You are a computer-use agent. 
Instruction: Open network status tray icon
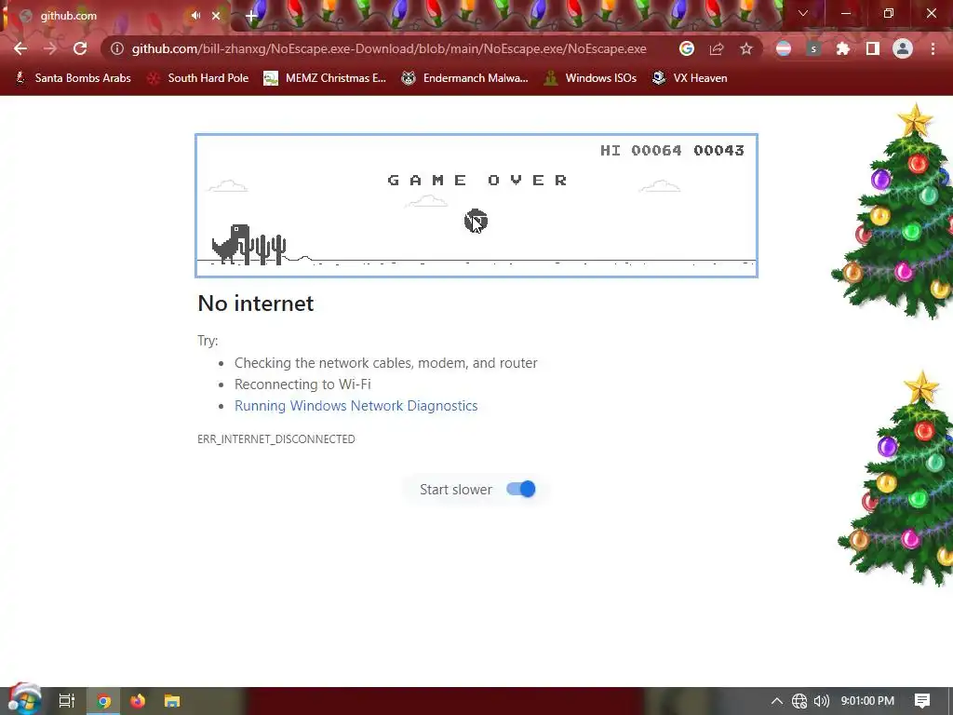799,701
